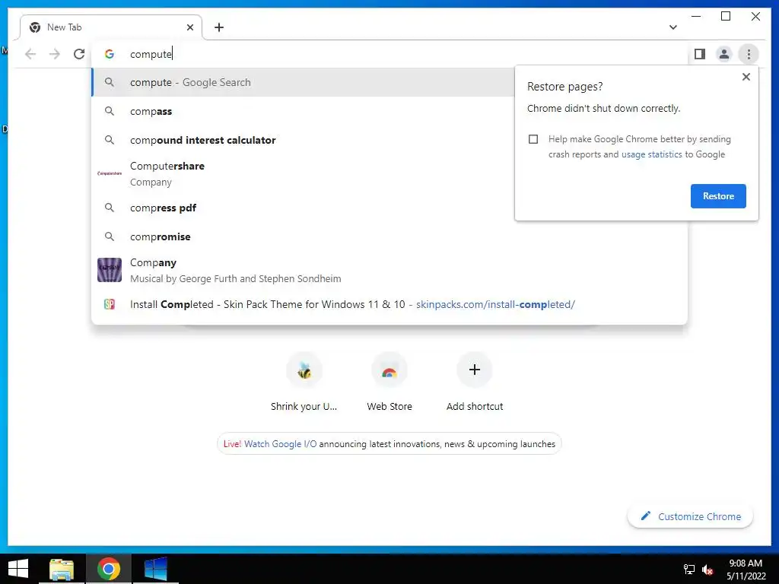Click search icon beside 'compass'
Image resolution: width=779 pixels, height=584 pixels.
(110, 111)
